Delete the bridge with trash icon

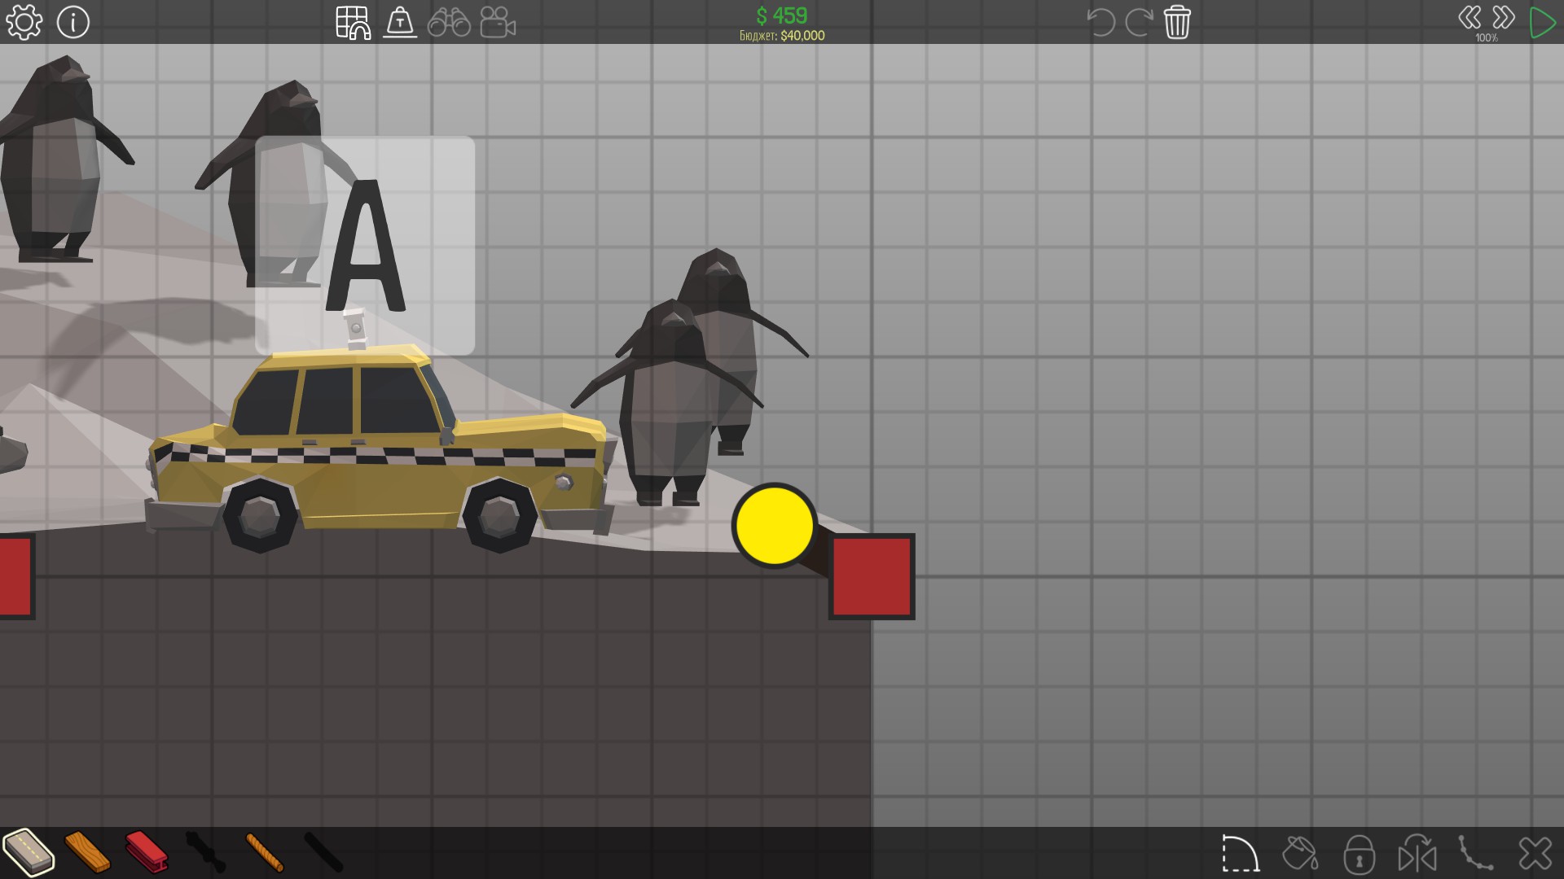point(1177,22)
